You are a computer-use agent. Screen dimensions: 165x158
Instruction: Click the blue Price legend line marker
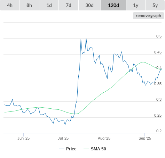coord(62,149)
